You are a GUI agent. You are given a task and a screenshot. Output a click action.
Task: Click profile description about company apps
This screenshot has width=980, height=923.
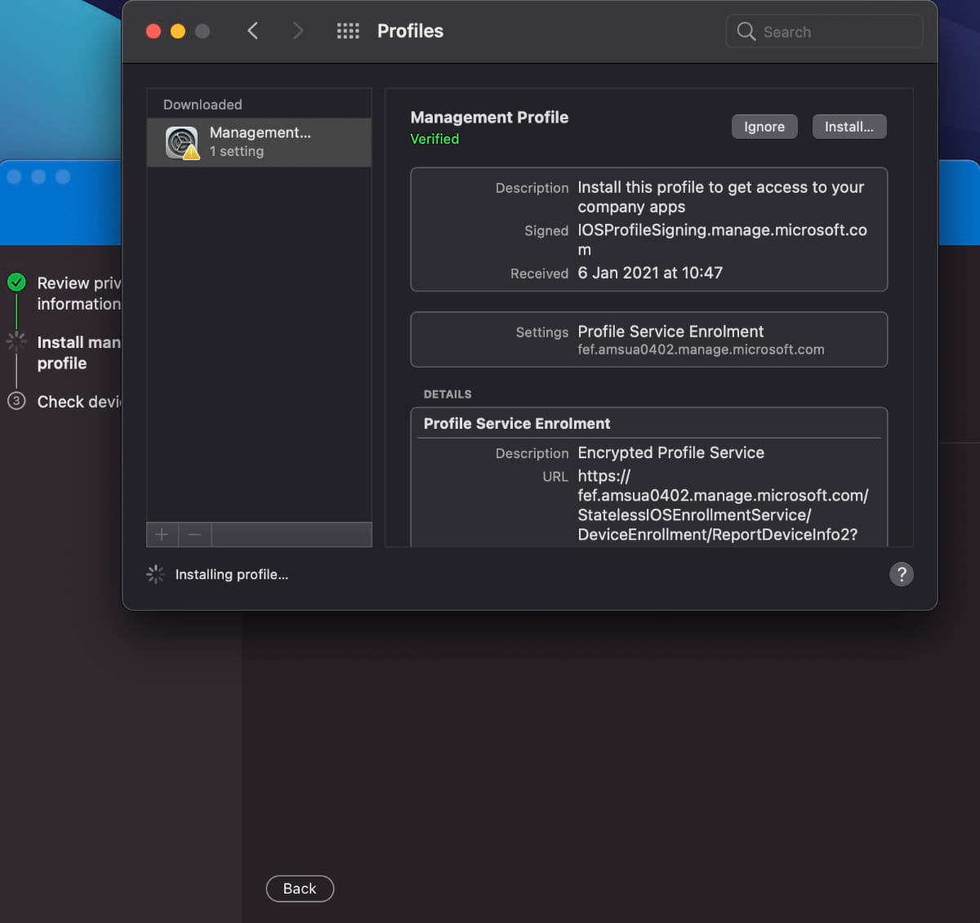pyautogui.click(x=720, y=197)
